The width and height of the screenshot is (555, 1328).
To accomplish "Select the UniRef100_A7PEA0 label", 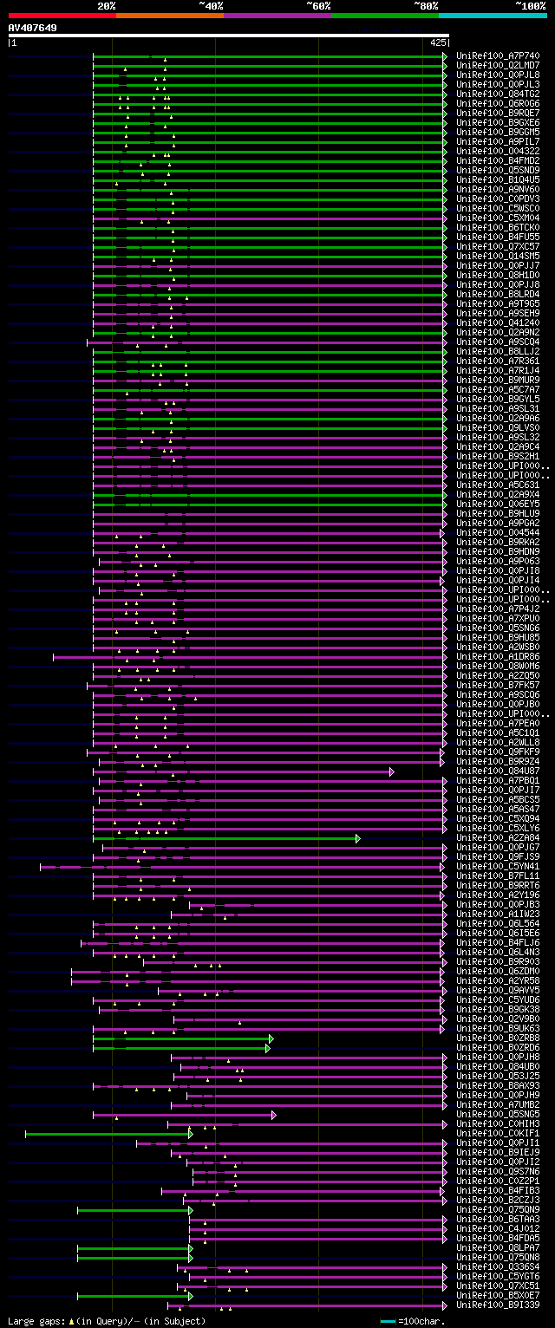I will tap(498, 724).
